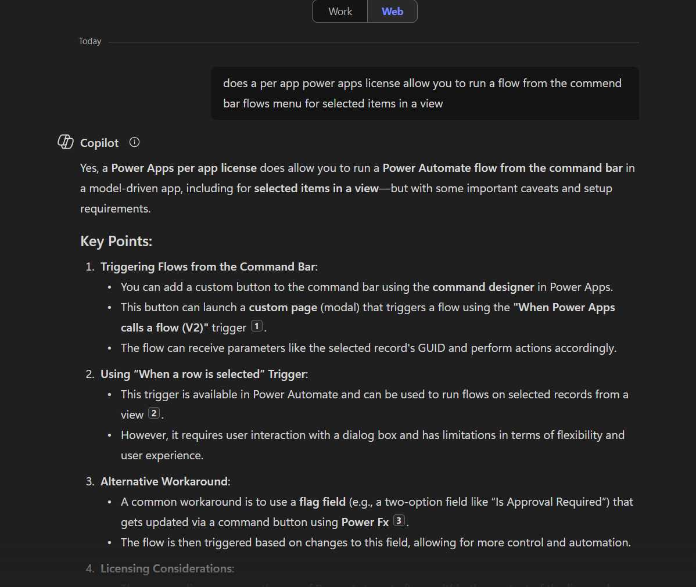Click the bullet about selected record's GUID
The image size is (696, 587).
pyautogui.click(x=368, y=348)
